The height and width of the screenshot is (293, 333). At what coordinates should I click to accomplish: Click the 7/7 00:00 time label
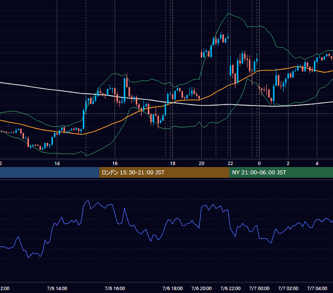(x=260, y=288)
